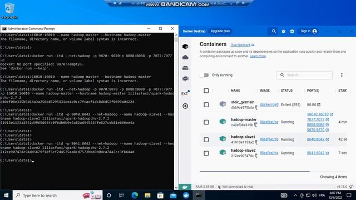Screen dimensions: 356x200
Task: Open port link 8088:8088
Action: click(315, 124)
